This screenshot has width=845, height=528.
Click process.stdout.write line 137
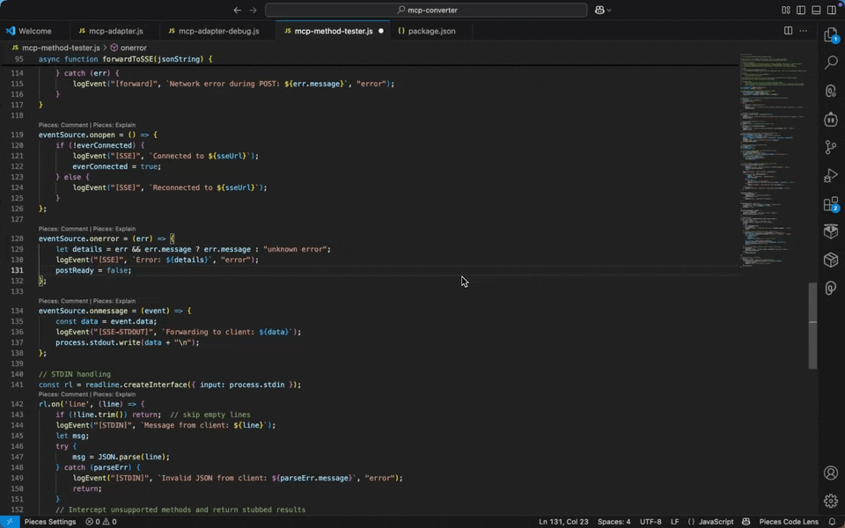tap(127, 342)
